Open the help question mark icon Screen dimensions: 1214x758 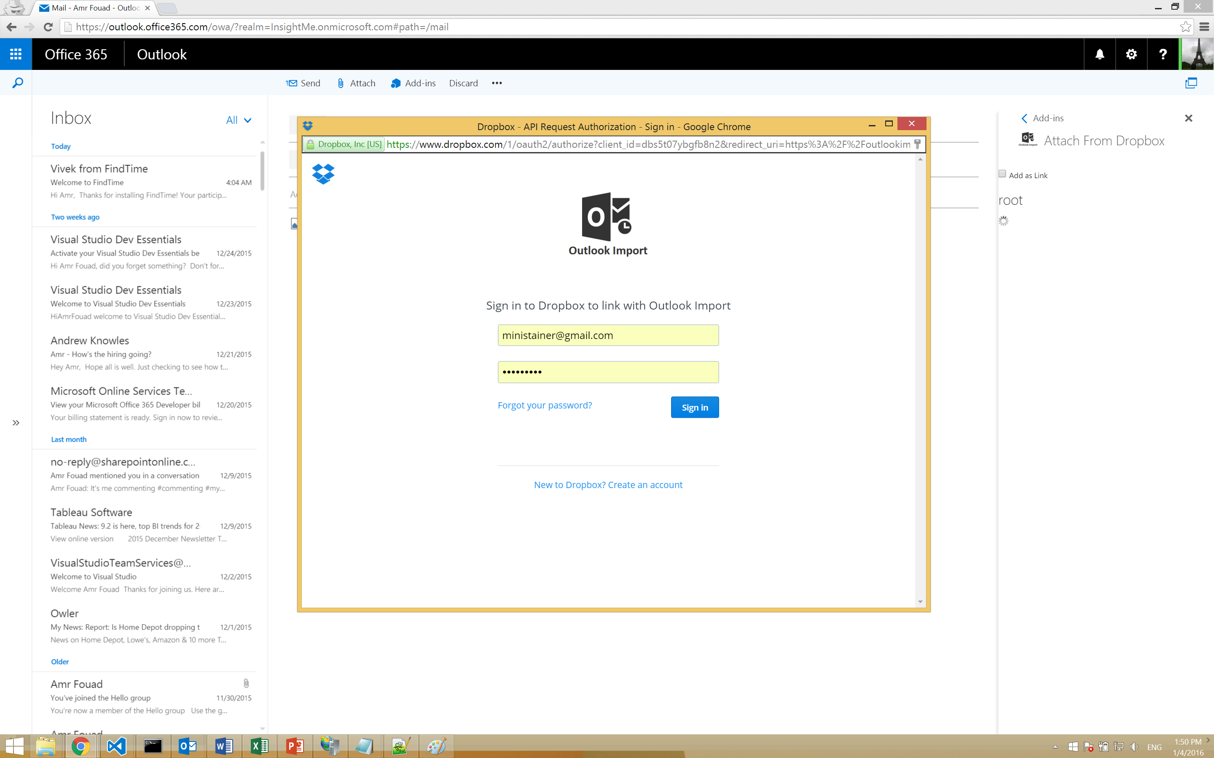pyautogui.click(x=1162, y=54)
